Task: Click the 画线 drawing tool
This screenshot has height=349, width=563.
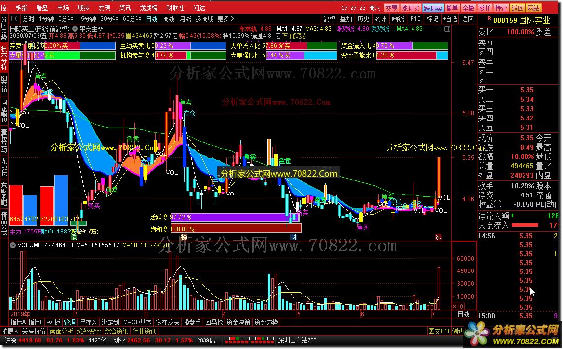Action: tap(398, 19)
